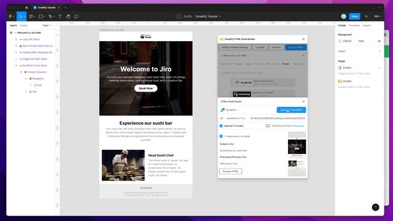Screen dimensions: 393x221
Task: Toggle background fill visibility eye icon
Action: (379, 41)
